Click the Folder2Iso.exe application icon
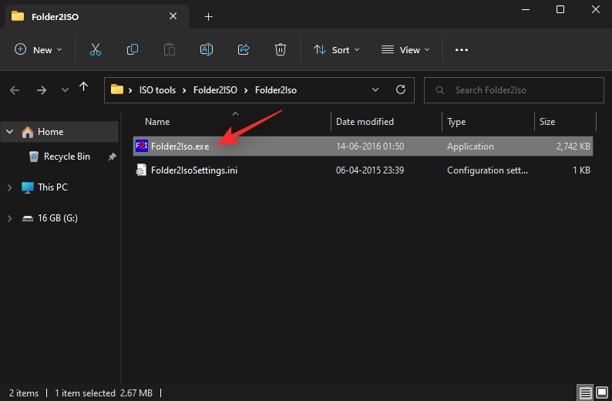 pos(141,146)
